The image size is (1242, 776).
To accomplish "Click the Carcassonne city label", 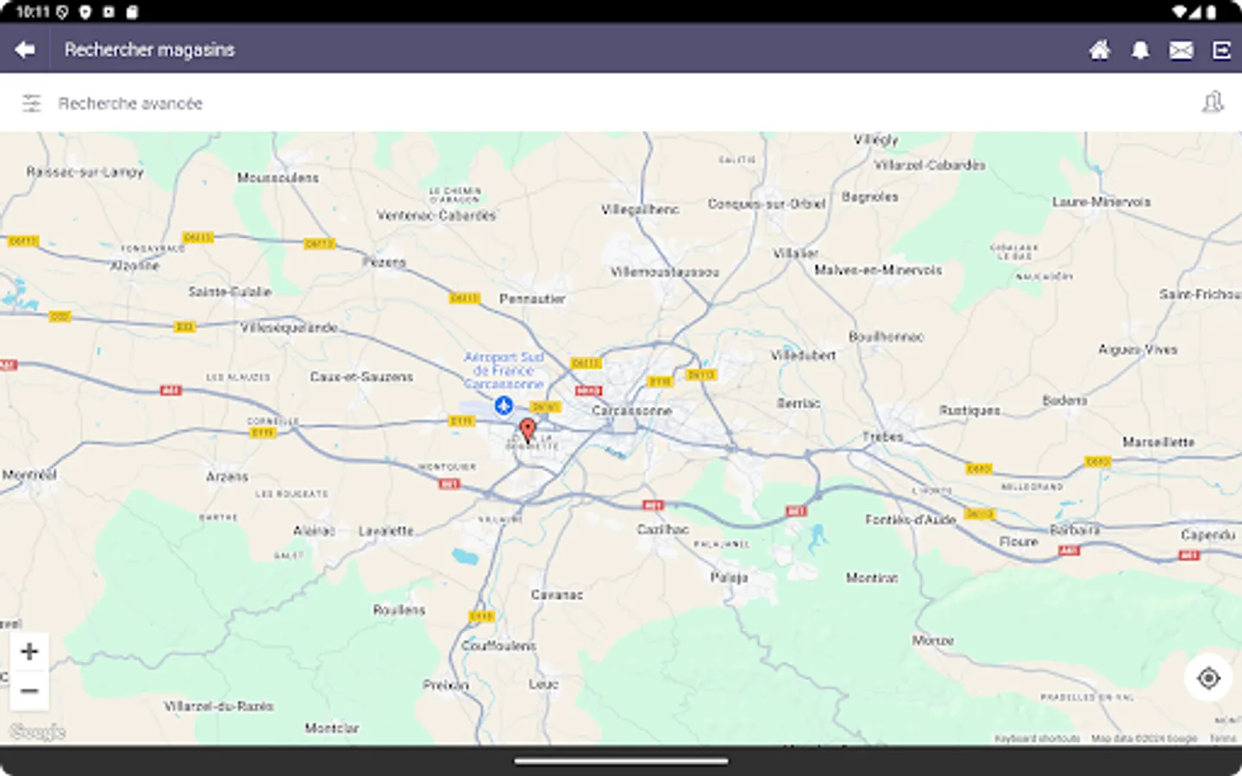I will [630, 411].
